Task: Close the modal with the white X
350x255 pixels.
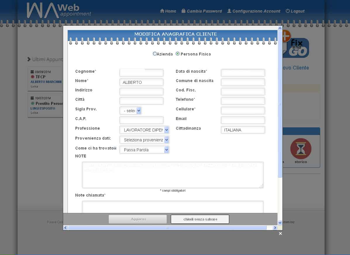Action: [x=280, y=233]
